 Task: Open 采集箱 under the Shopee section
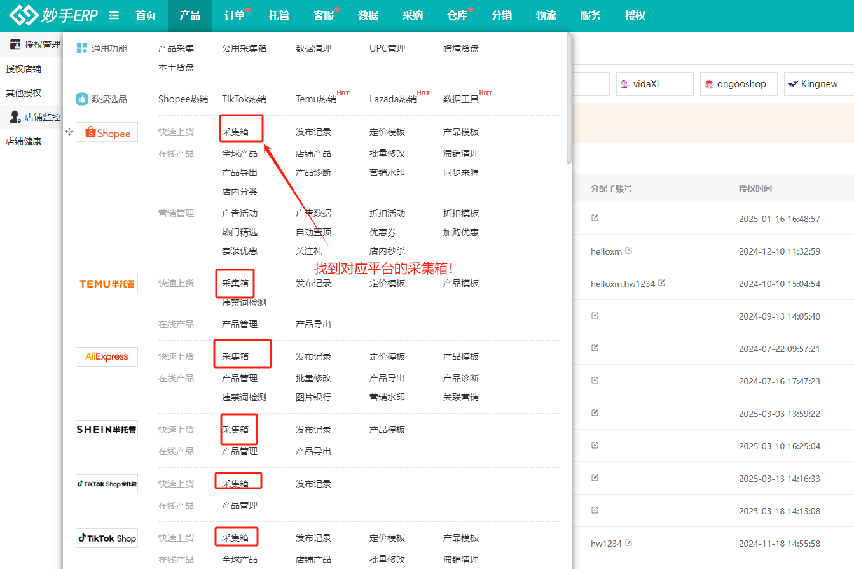[235, 132]
